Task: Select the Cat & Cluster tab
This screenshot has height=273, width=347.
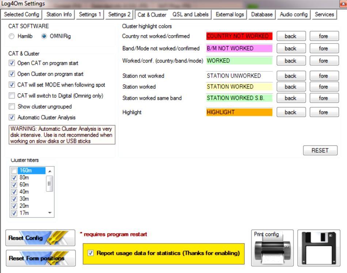Action: point(152,15)
